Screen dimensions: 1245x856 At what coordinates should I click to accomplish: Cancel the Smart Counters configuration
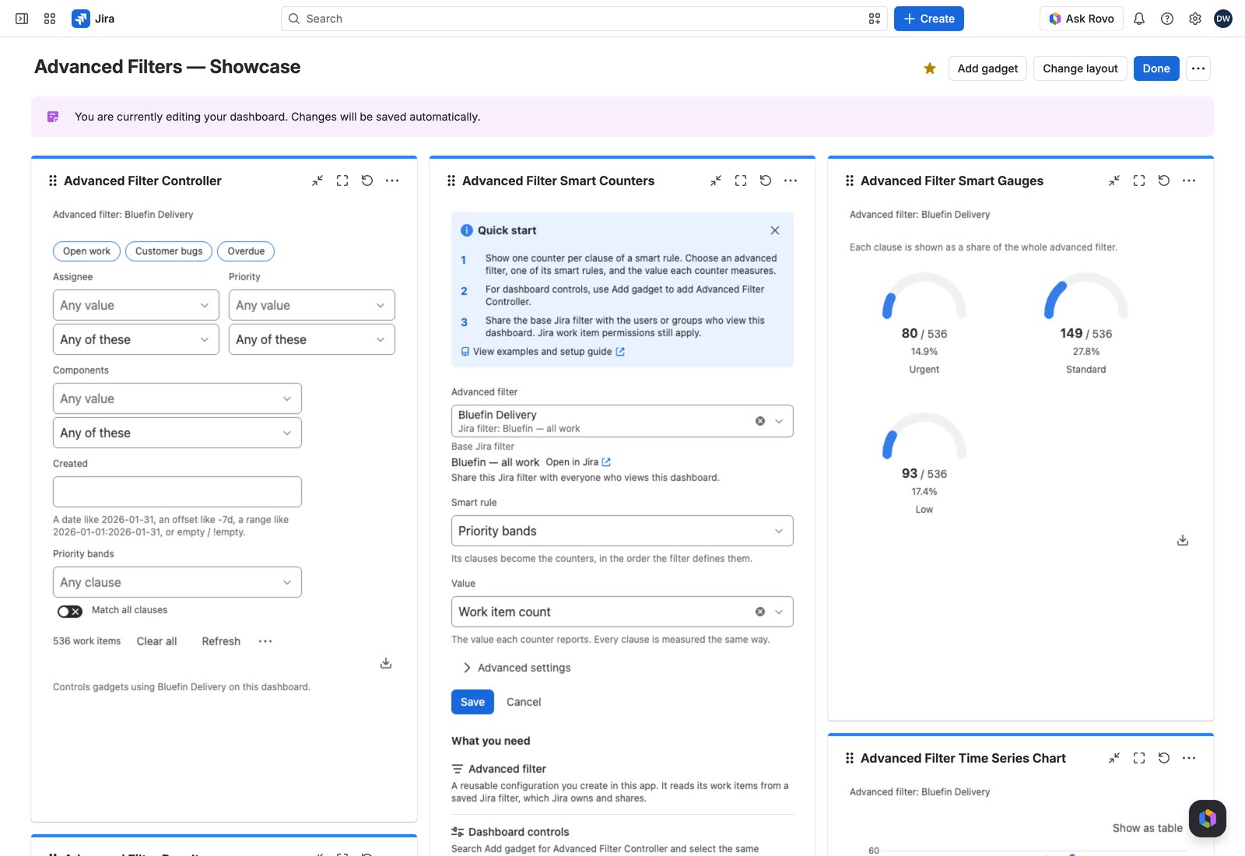click(524, 702)
